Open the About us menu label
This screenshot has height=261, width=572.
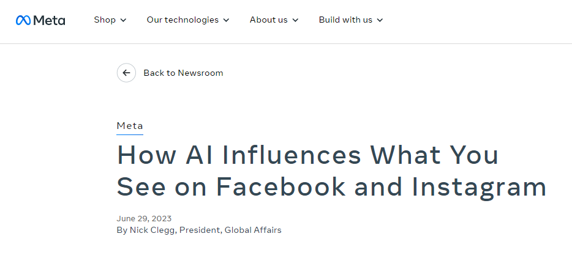point(268,20)
